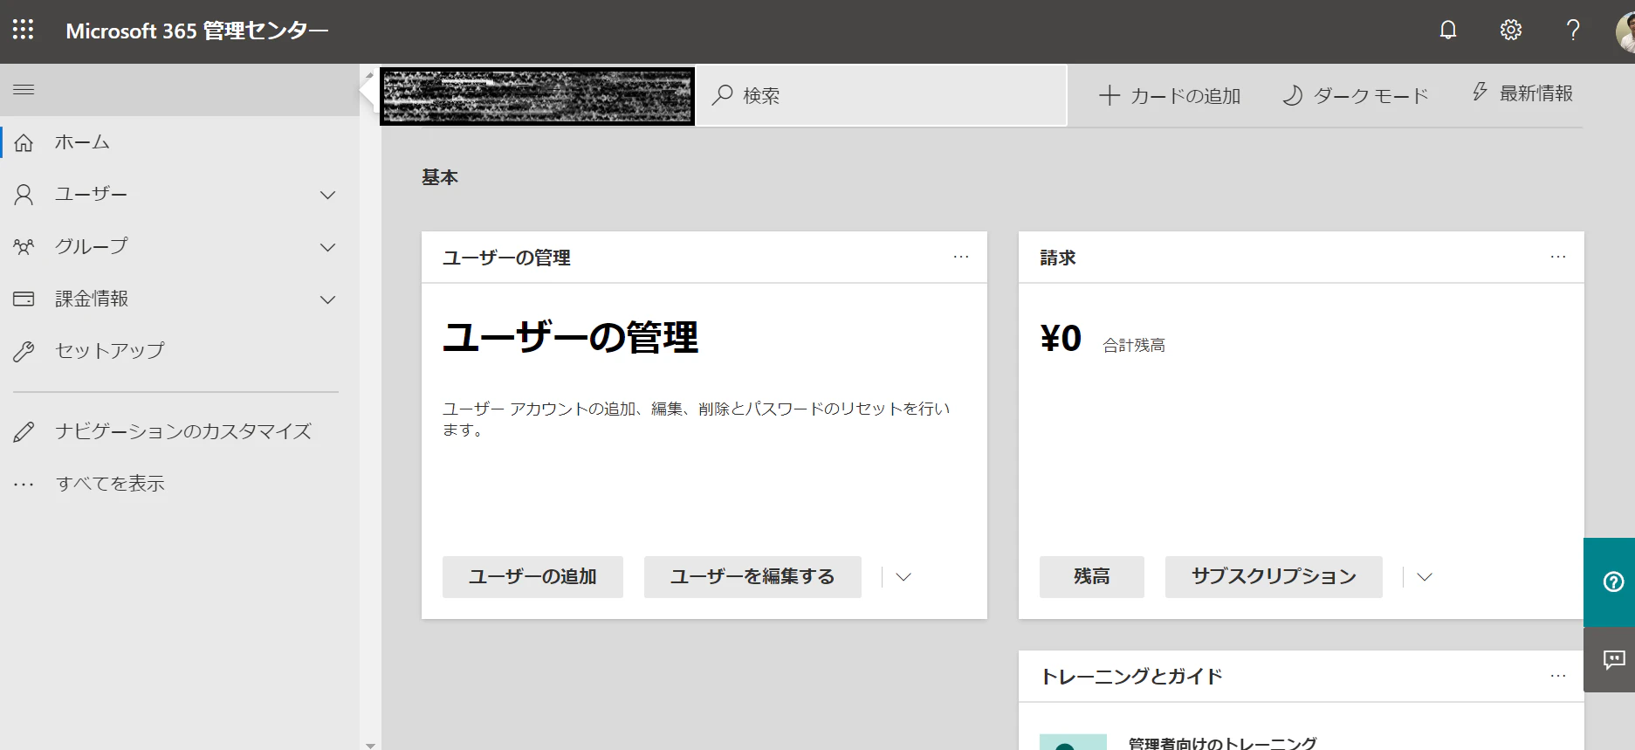This screenshot has width=1635, height=750.
Task: Click the moon icon for ダークモード
Action: click(x=1293, y=95)
